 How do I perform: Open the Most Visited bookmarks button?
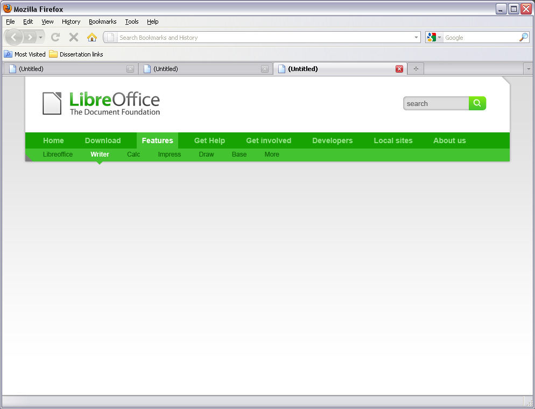pos(25,54)
